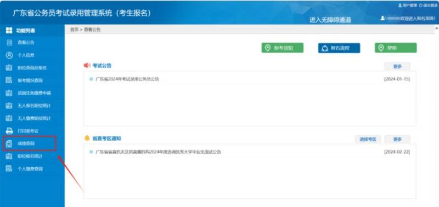Click the blue 报名流程 button
Screen dimensions: 439x207
coord(339,48)
